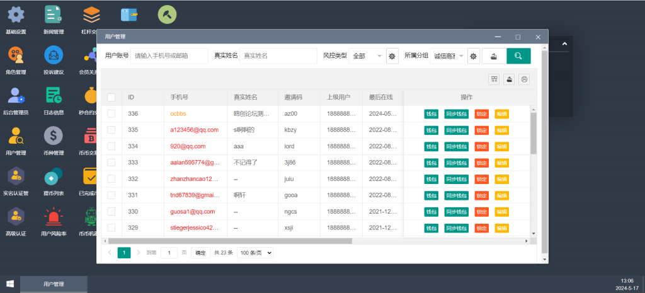Click the gear icon beside 风控类型 dropdown

tap(392, 56)
